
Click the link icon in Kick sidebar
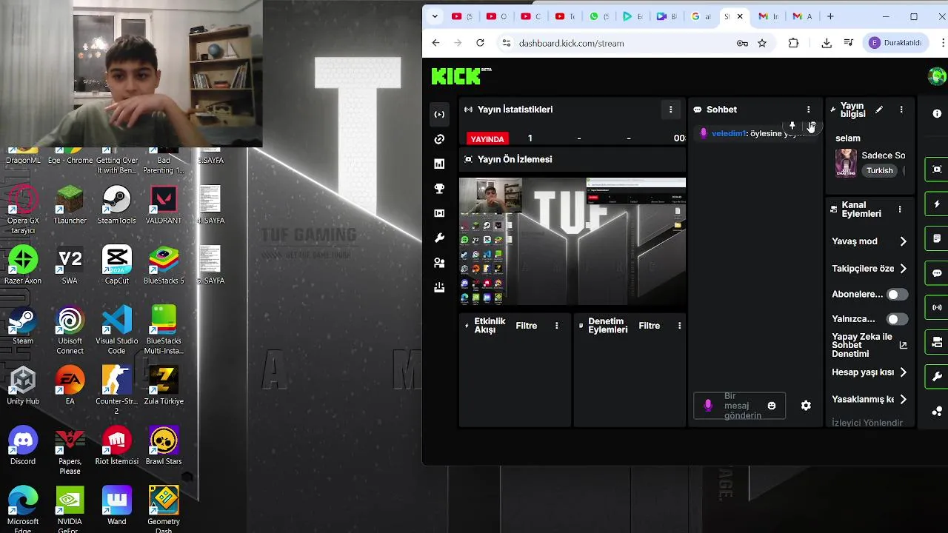coord(439,139)
